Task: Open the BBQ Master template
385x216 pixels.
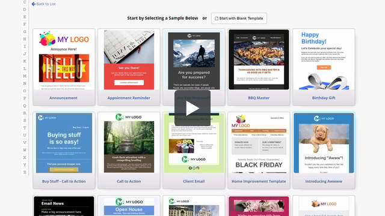Action: pyautogui.click(x=259, y=67)
